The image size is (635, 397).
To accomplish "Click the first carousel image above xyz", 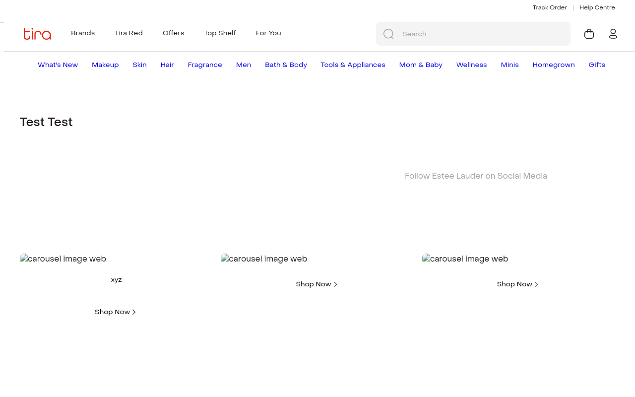I will (x=63, y=259).
